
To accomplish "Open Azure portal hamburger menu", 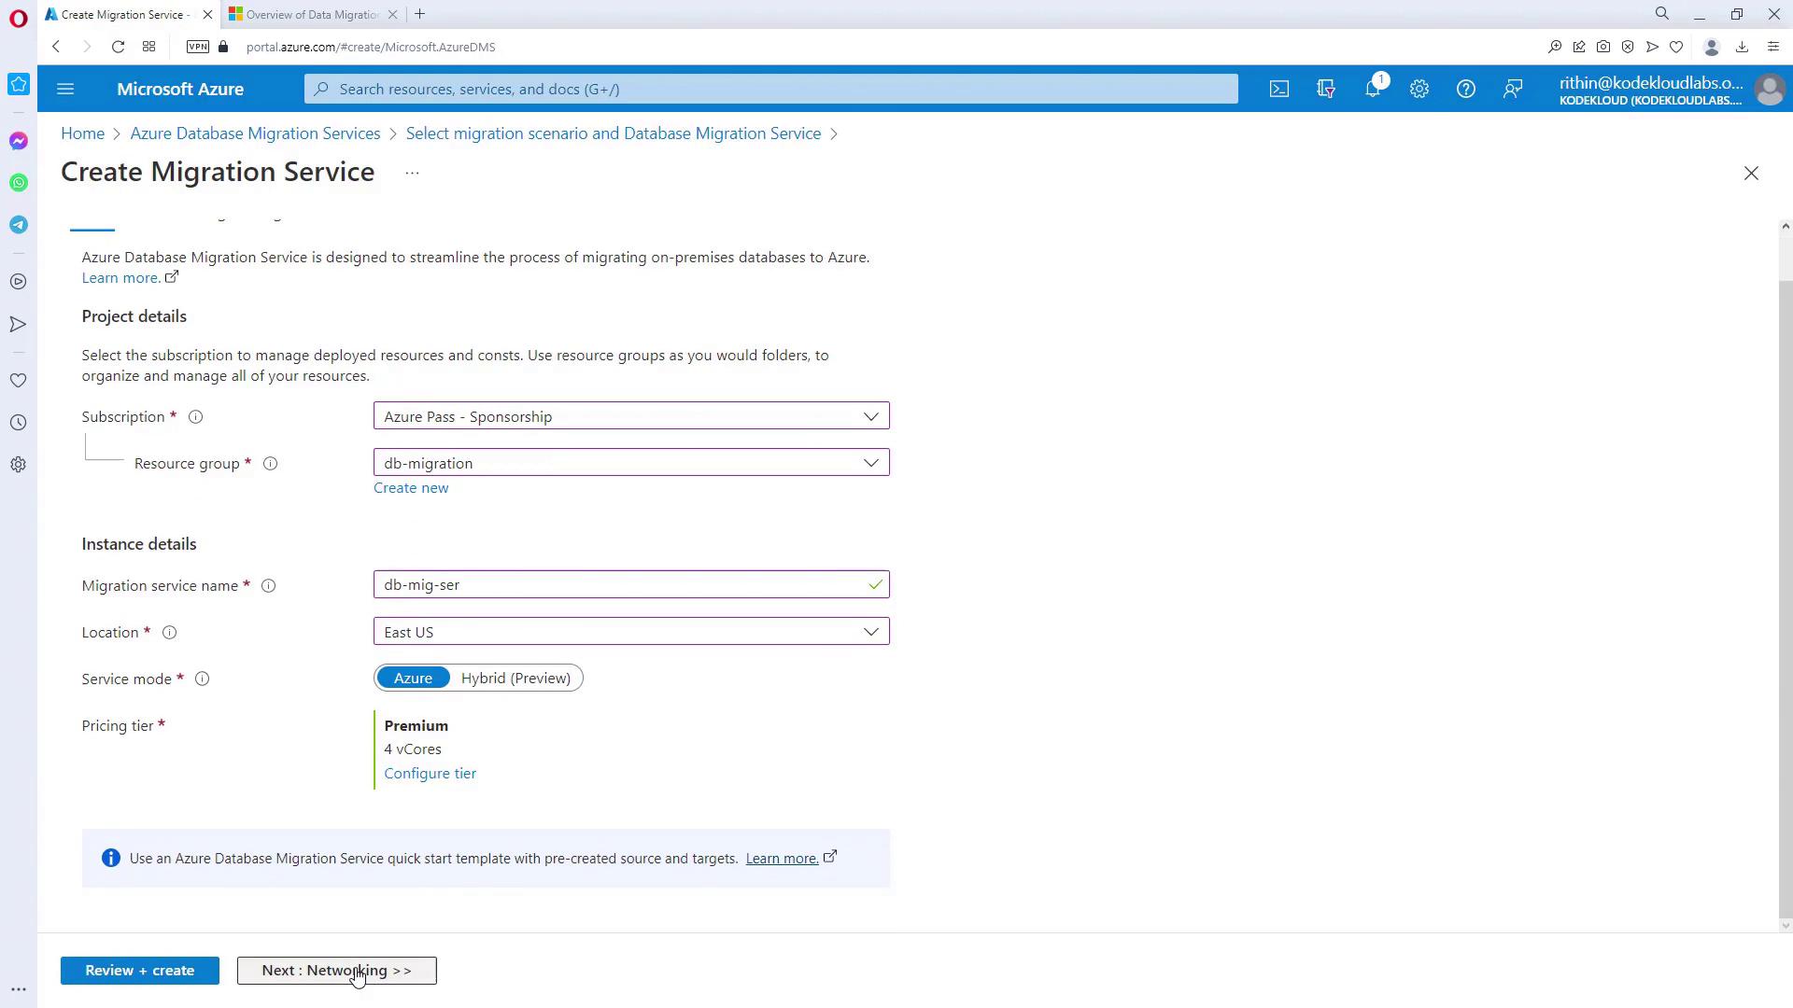I will click(65, 89).
